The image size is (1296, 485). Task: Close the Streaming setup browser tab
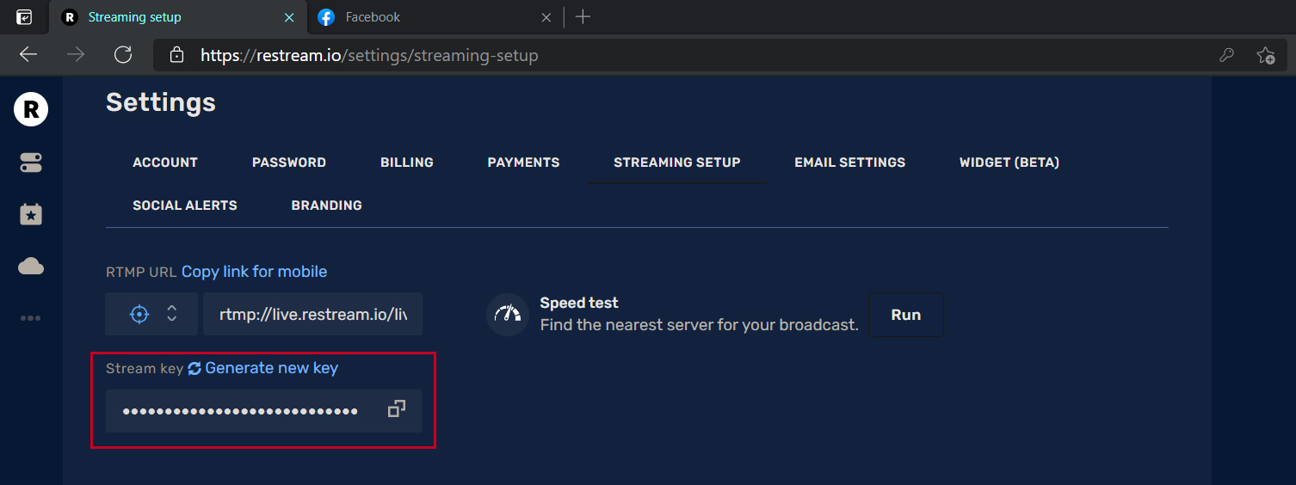pos(289,17)
